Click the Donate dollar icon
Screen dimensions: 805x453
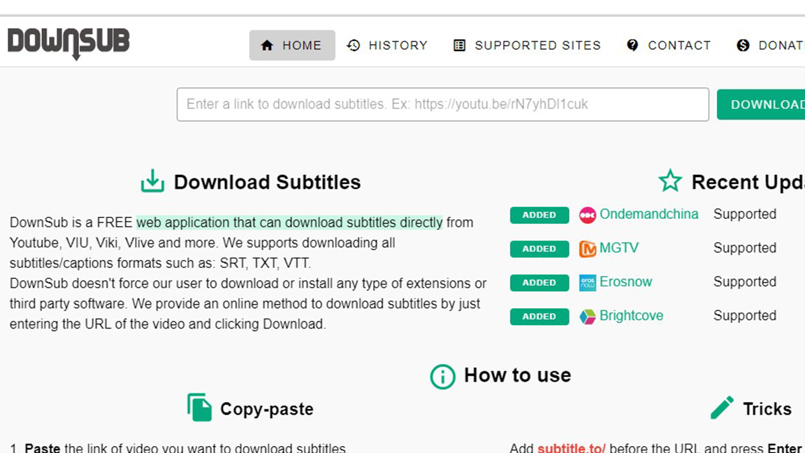(x=743, y=45)
